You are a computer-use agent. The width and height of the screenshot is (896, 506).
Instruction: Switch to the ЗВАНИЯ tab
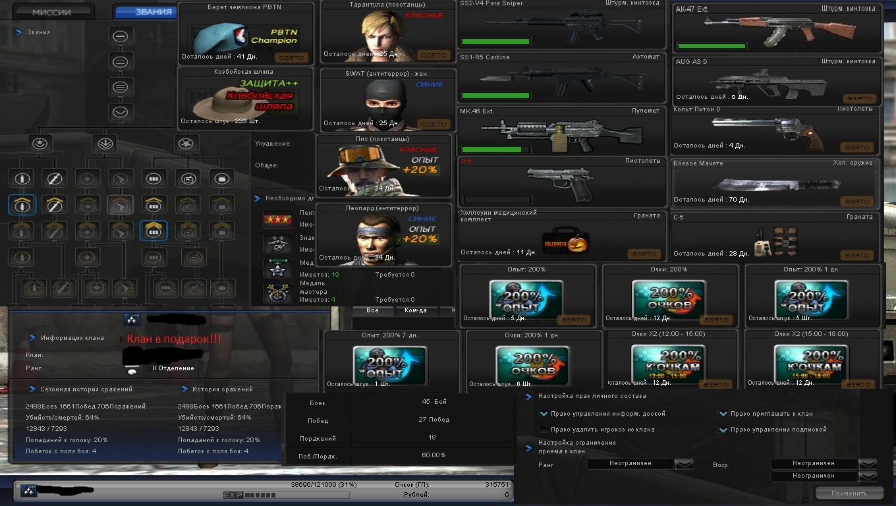pos(146,11)
